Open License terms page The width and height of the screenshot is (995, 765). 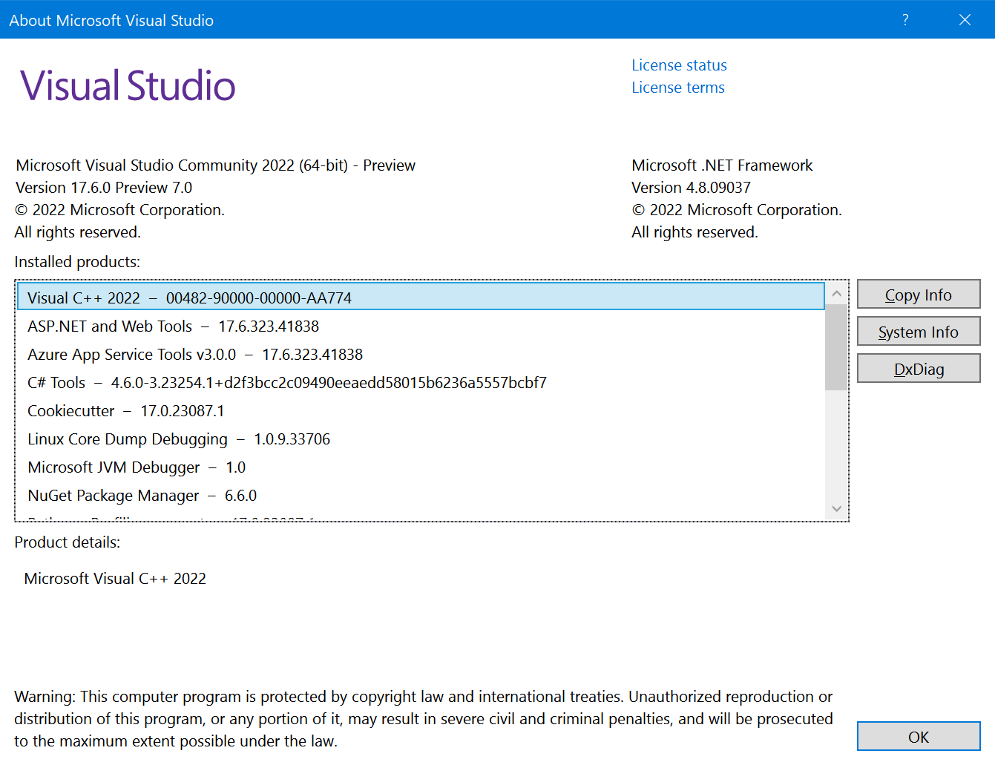click(677, 87)
